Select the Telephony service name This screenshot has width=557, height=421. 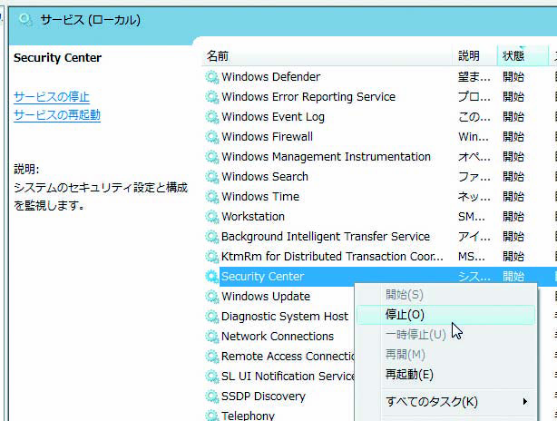(248, 416)
